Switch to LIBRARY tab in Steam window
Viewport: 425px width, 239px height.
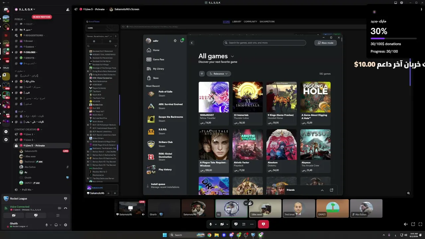(237, 22)
